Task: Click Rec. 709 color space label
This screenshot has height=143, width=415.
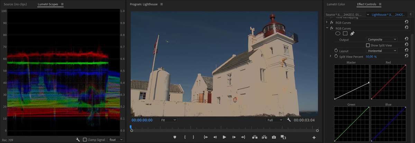Action: point(8,140)
